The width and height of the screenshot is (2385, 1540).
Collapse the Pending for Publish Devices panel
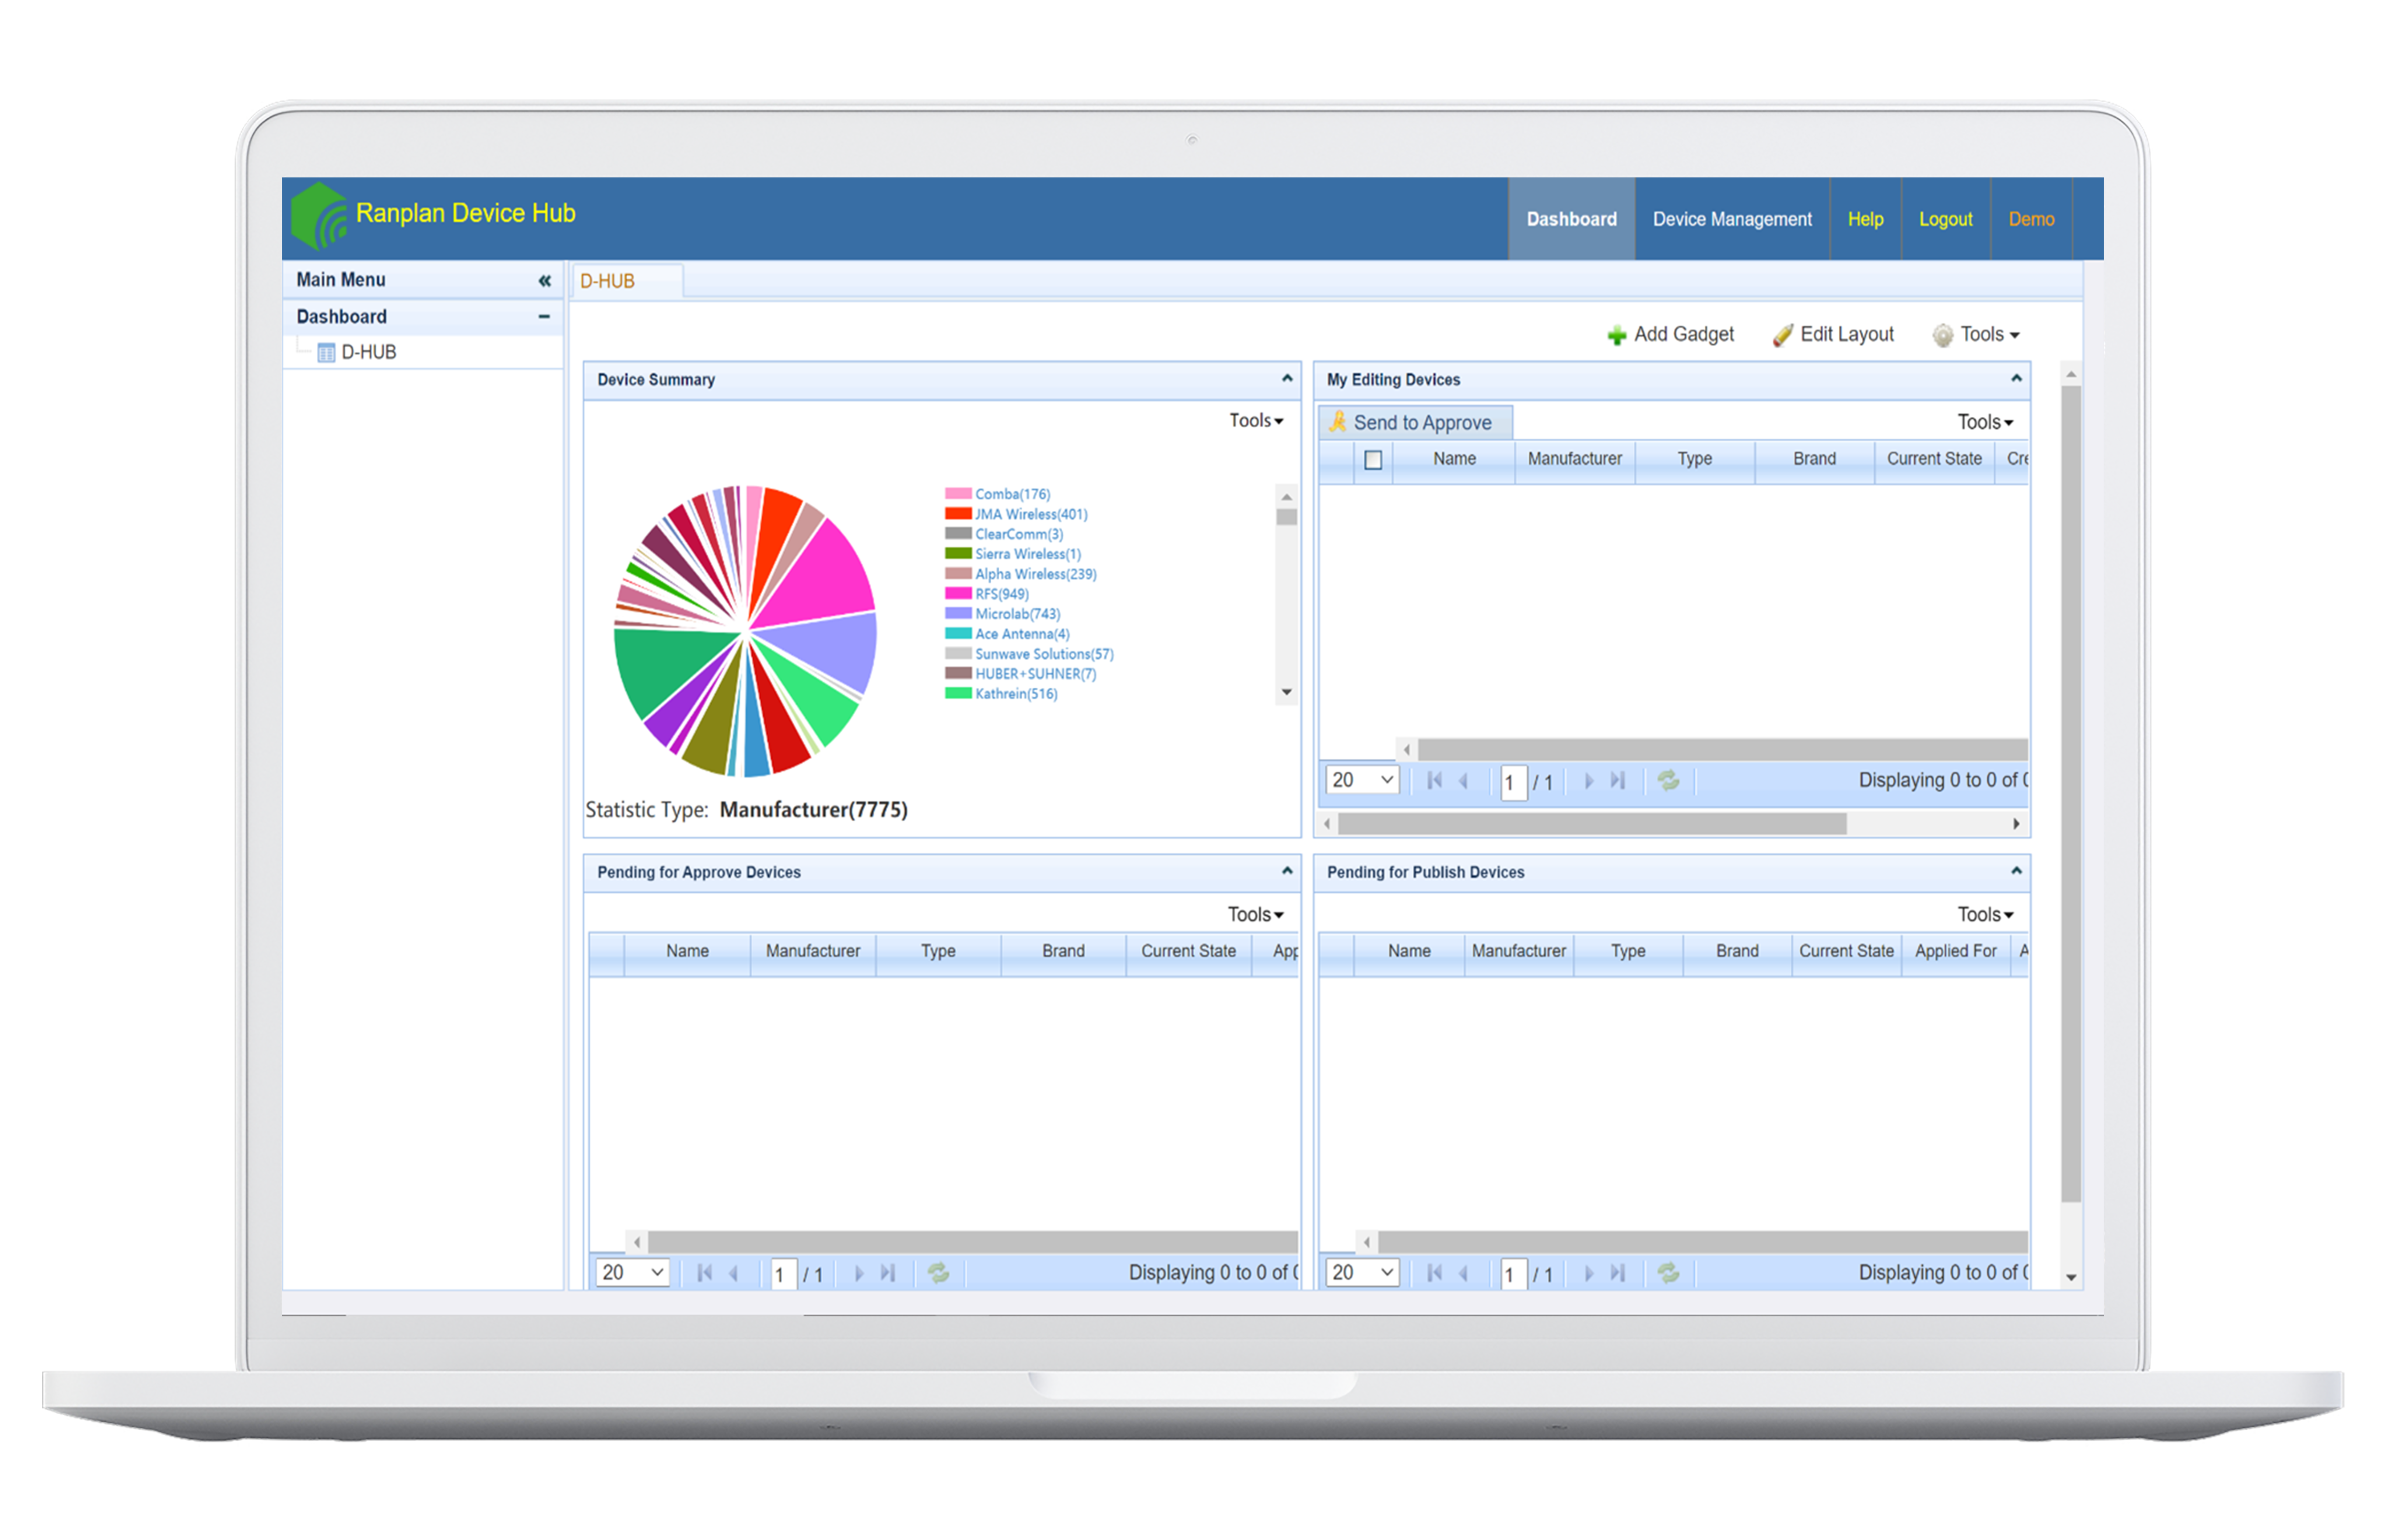click(2016, 871)
